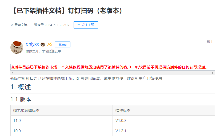
Task: Click the sentence starting 新版本钉钉扫码已经在插件商城上架
Action: pos(86,78)
